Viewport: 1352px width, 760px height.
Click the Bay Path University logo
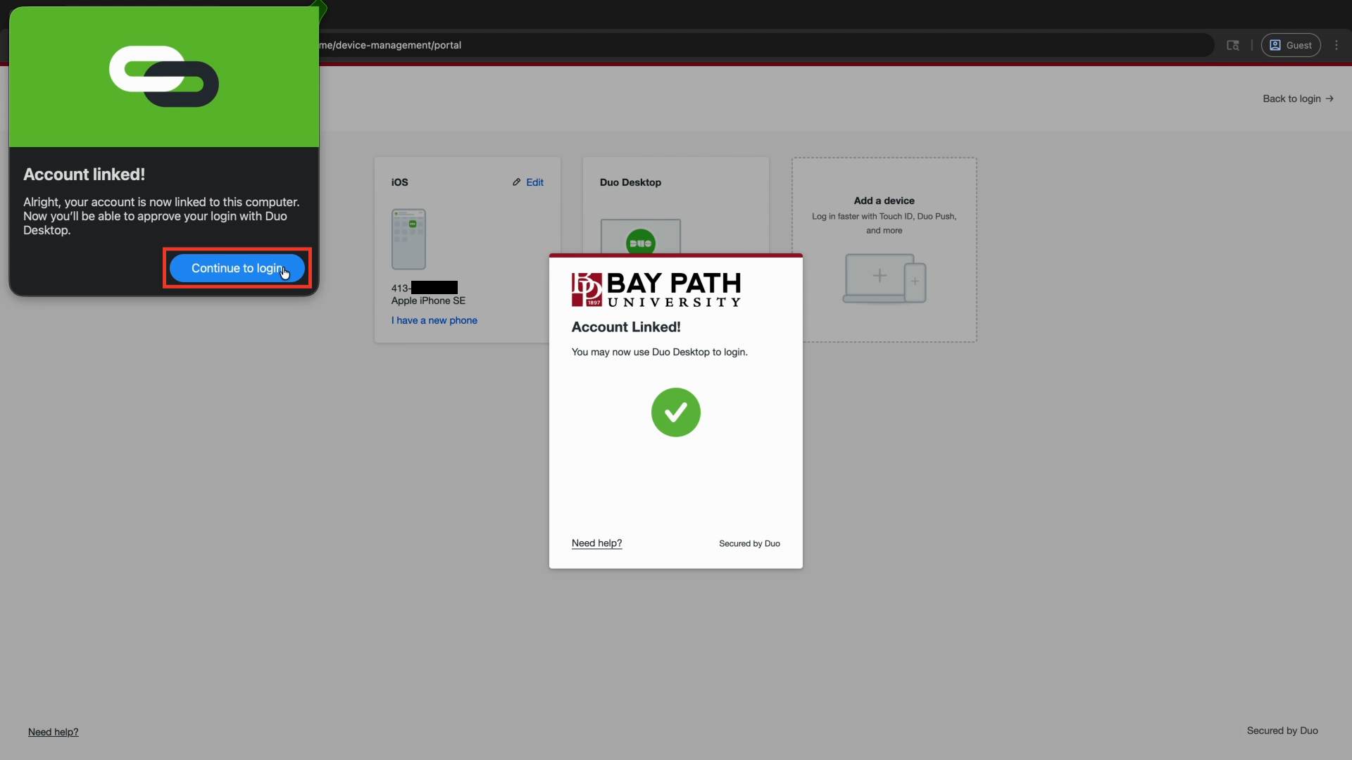656,289
